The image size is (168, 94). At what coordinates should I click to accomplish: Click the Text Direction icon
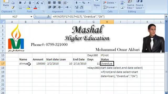tap(67, 7)
